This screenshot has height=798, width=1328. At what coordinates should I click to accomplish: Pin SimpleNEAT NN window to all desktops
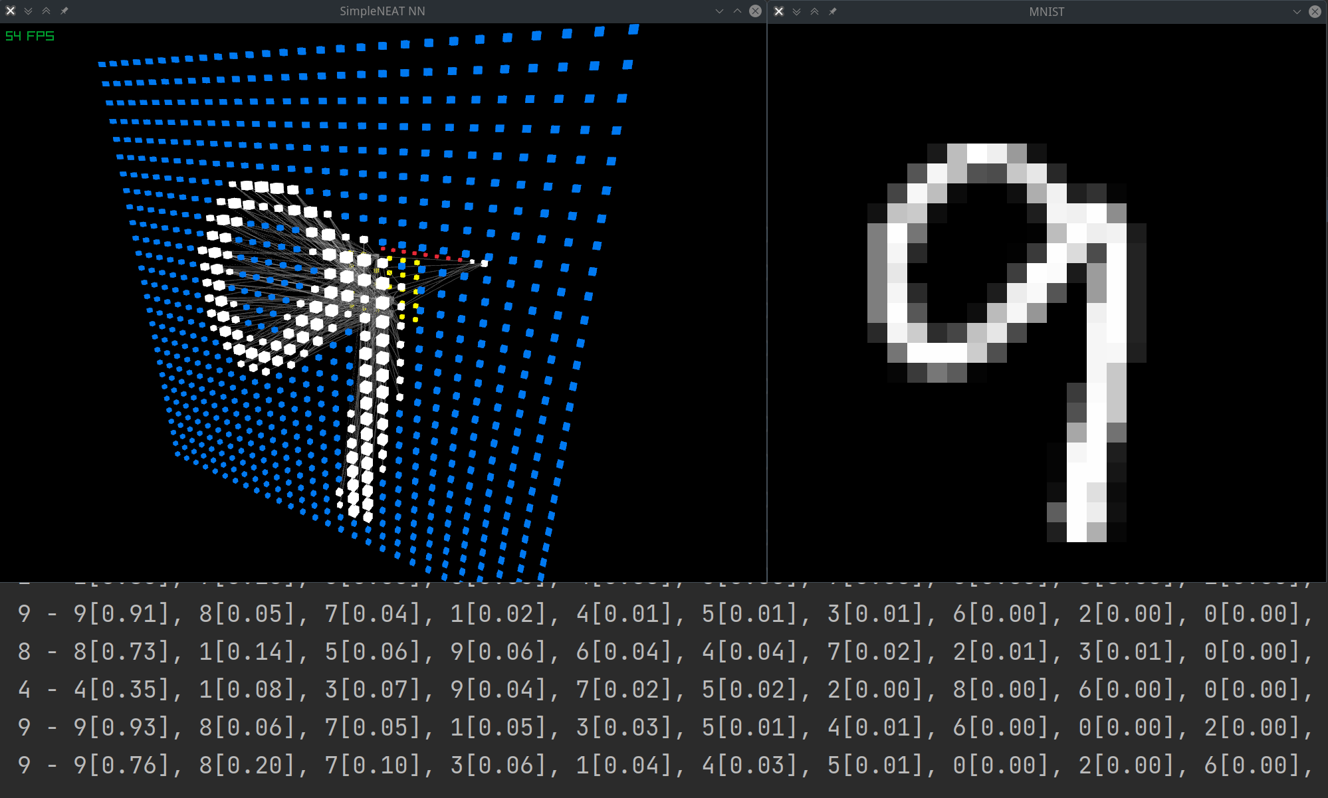pyautogui.click(x=64, y=11)
